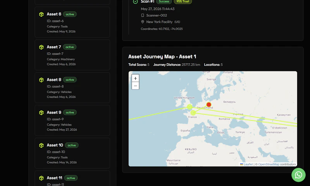Select the Asset 11 card title
310x186 pixels.
(55, 178)
